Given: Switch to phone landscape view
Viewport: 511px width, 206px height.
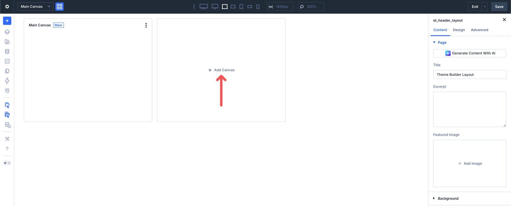Looking at the screenshot, I should [250, 7].
